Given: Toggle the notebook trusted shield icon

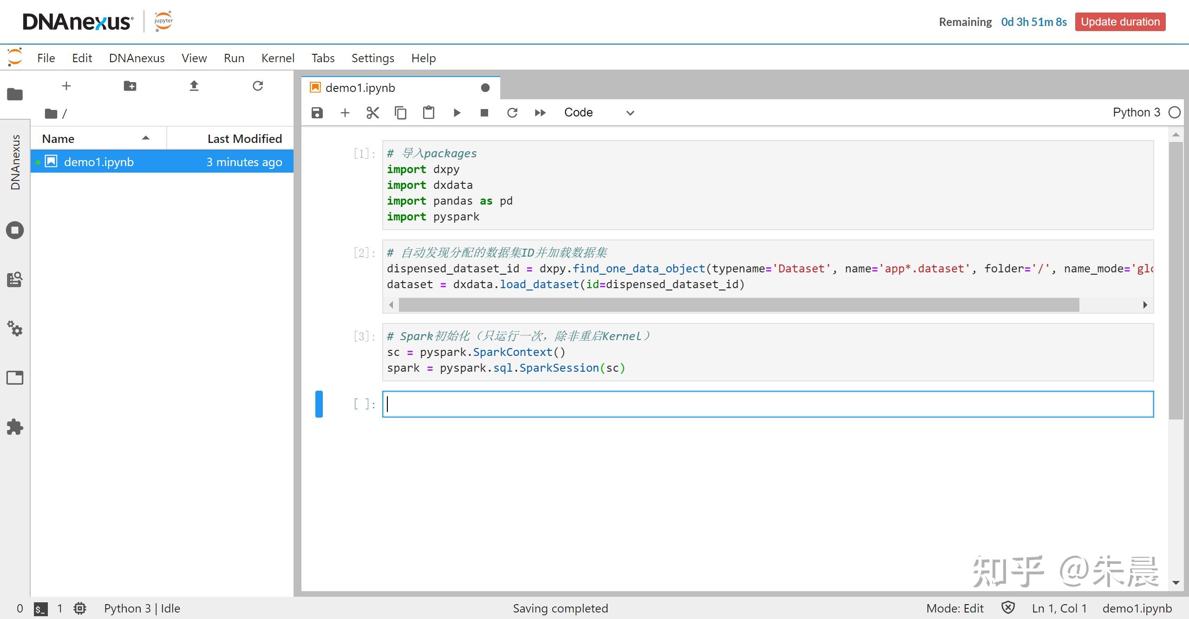Looking at the screenshot, I should tap(1008, 608).
